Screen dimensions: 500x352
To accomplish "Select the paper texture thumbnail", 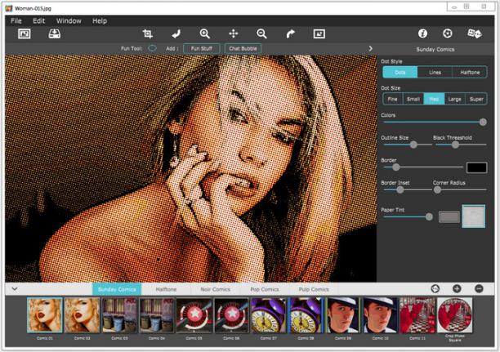I will pyautogui.click(x=474, y=216).
